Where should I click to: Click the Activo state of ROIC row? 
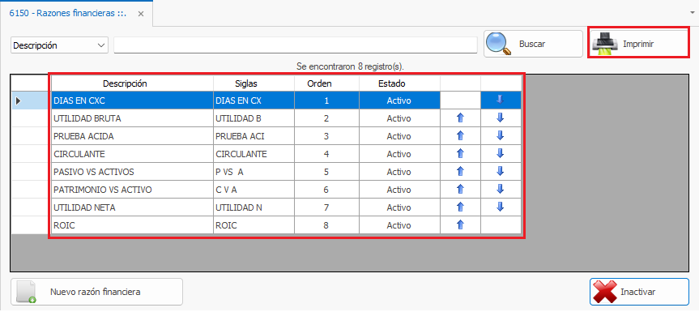click(399, 225)
